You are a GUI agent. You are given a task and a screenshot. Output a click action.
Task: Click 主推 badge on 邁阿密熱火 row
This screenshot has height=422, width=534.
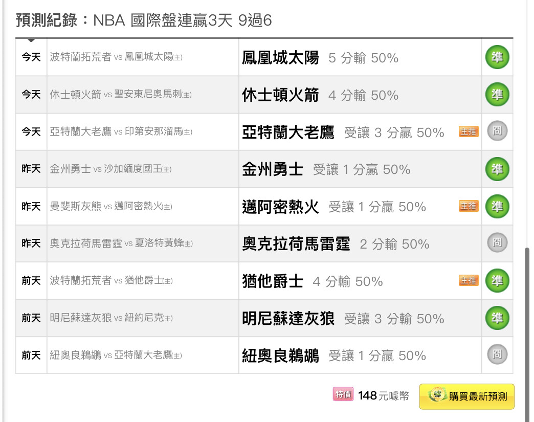click(x=469, y=206)
